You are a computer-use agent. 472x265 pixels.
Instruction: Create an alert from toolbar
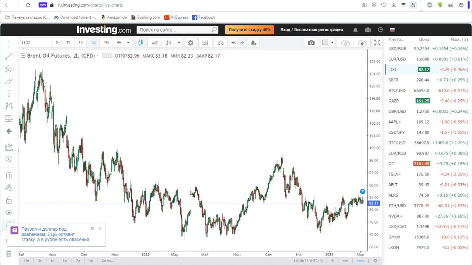253,43
